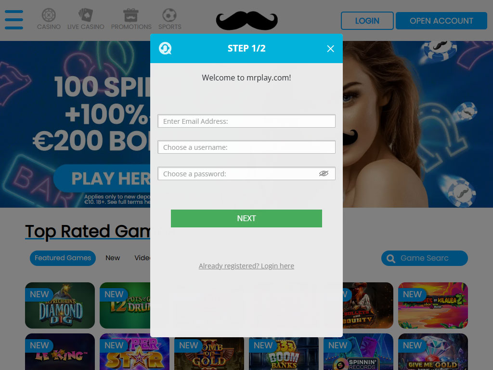Click the LOGIN button
Viewport: 493px width, 370px height.
367,21
